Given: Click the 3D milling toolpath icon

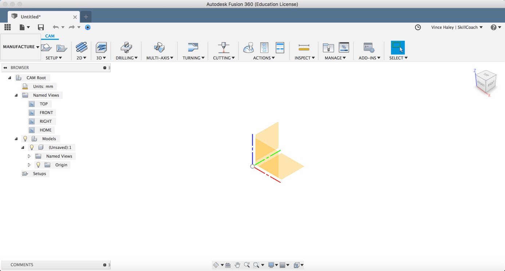Looking at the screenshot, I should (x=101, y=48).
